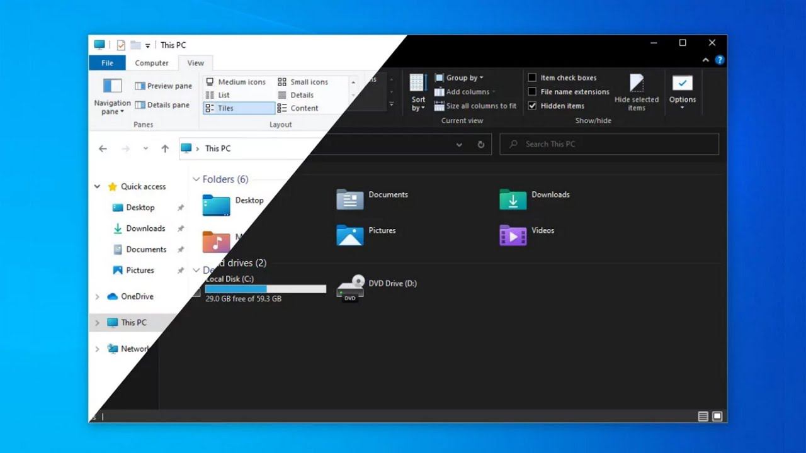Screen dimensions: 806x453
Task: Click the Local Disk (C:) usage bar
Action: point(266,289)
